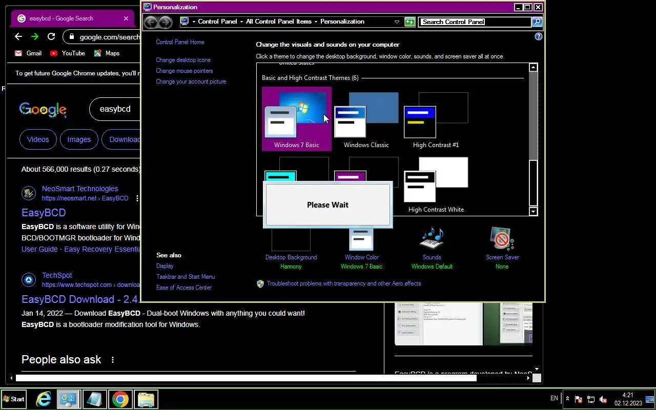Open NeoSmart result three-dot menu

tap(137, 198)
